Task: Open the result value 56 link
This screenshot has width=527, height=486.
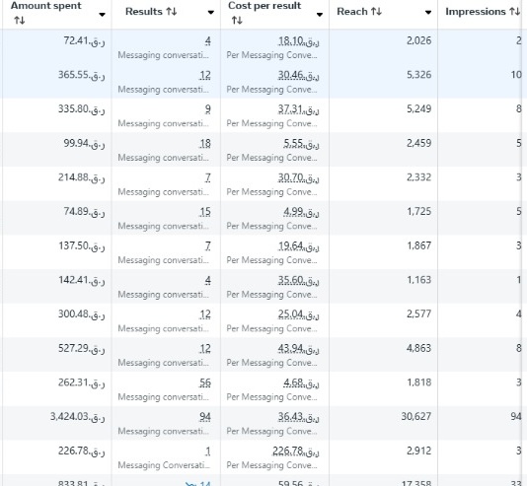Action: click(205, 382)
